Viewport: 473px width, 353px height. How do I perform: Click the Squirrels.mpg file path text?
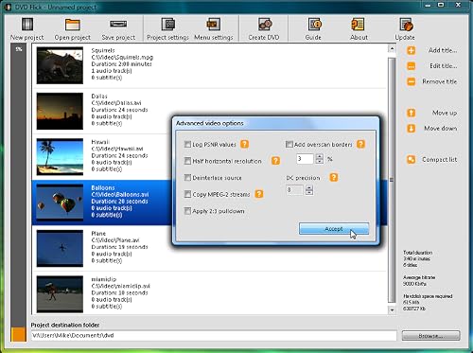tap(122, 58)
